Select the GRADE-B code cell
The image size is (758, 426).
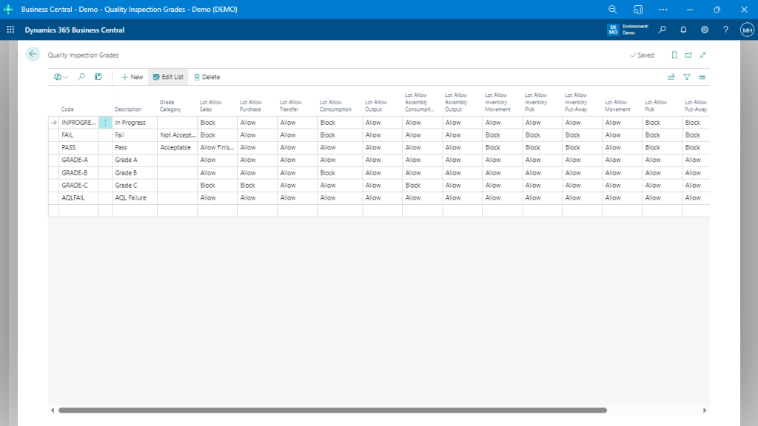[75, 172]
